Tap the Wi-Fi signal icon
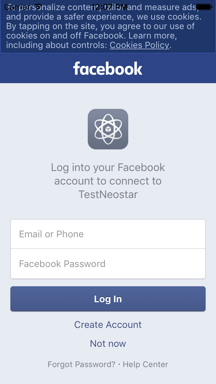Viewport: 216px width, 384px height. pyautogui.click(x=38, y=7)
